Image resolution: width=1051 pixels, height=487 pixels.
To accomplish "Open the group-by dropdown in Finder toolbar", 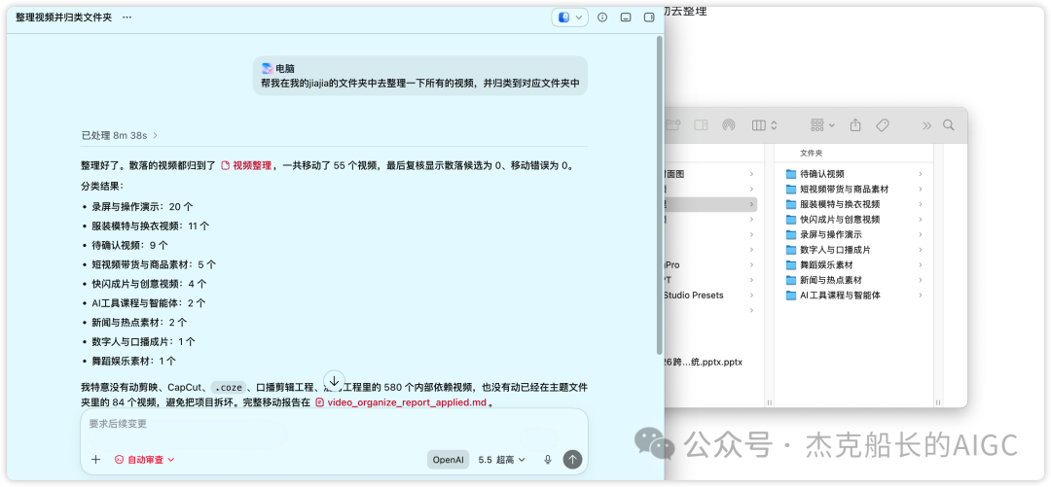I will (x=822, y=125).
